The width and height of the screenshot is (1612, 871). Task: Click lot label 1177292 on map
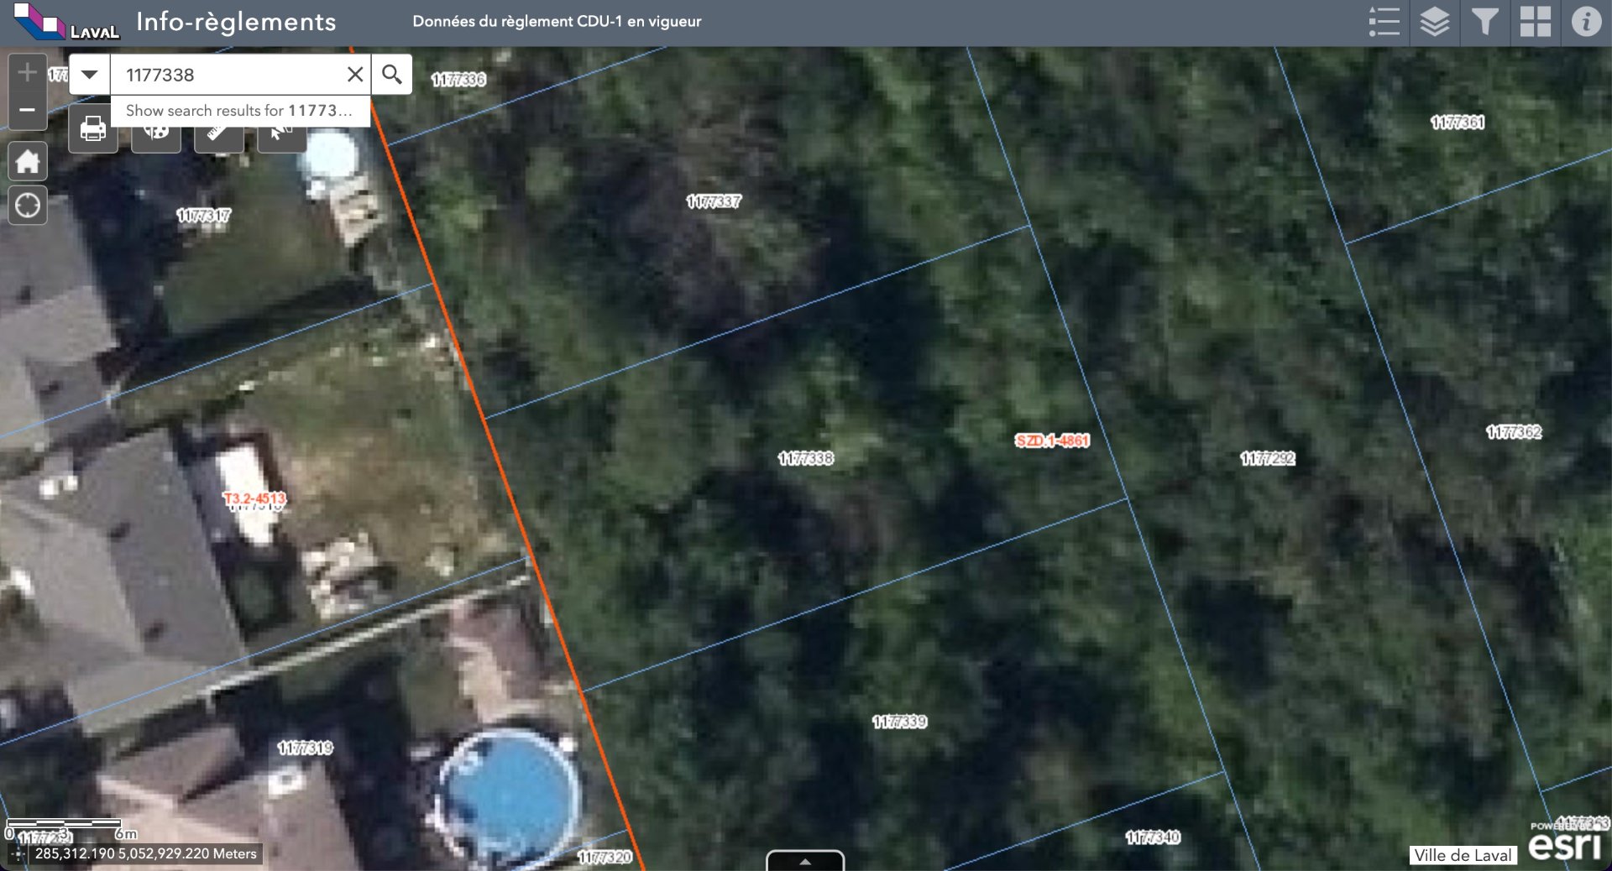tap(1268, 458)
